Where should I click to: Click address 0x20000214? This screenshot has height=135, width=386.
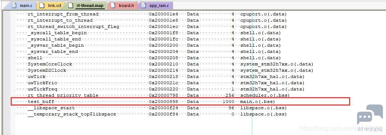[x=163, y=70]
